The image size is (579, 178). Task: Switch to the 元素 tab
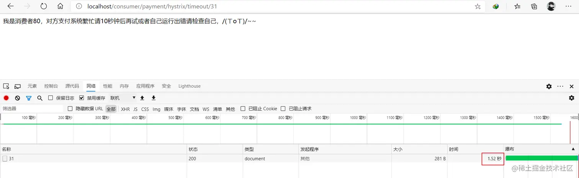[32, 86]
